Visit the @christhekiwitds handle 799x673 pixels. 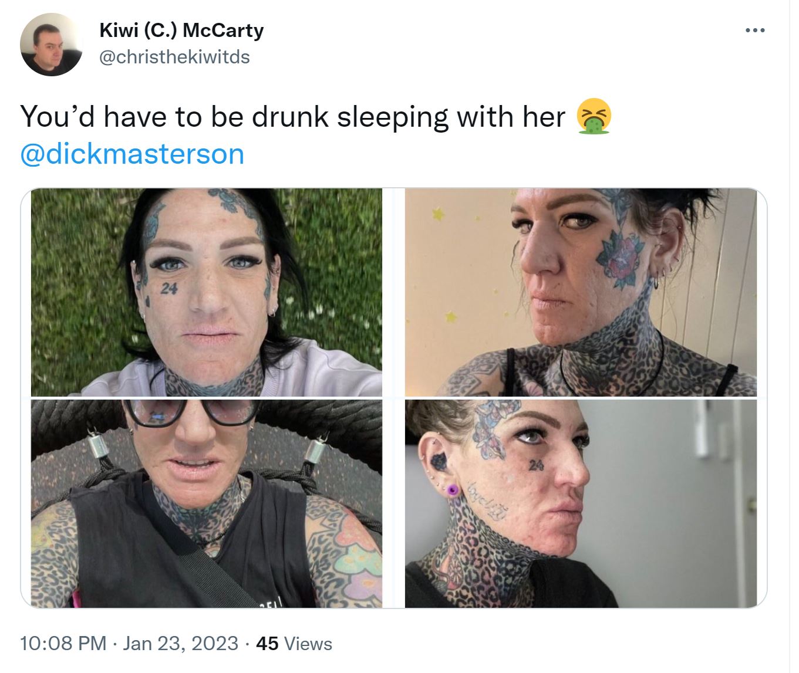click(x=174, y=57)
